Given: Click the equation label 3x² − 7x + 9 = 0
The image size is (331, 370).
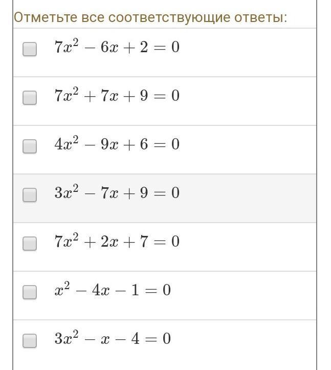Looking at the screenshot, I should 117,192.
